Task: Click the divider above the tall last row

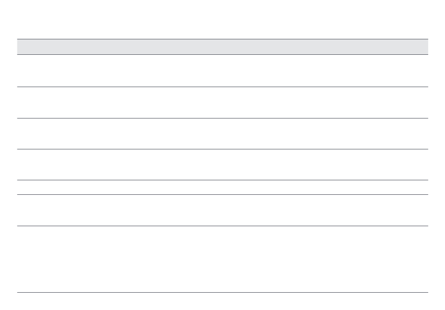Action: (222, 226)
